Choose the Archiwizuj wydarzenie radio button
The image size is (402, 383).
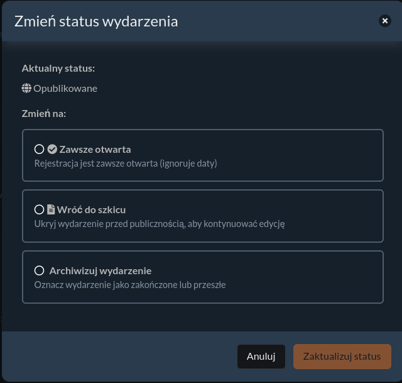pos(39,270)
